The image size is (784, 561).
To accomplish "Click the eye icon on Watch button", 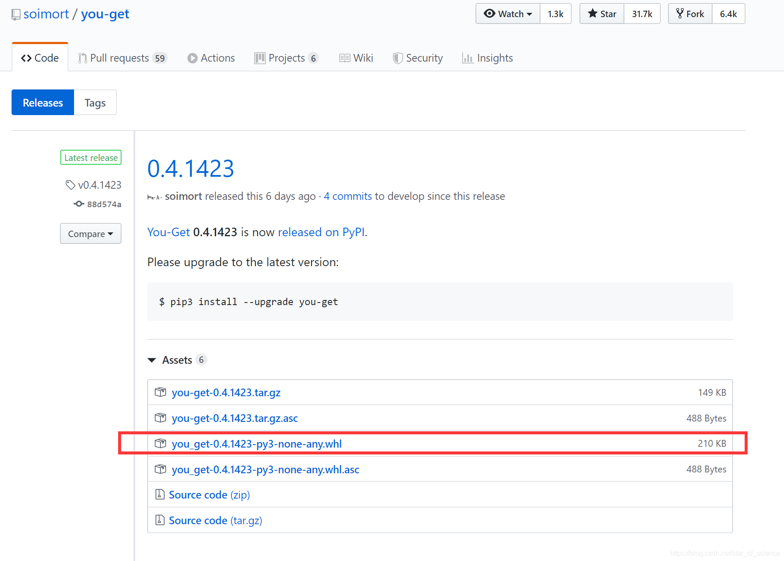I will (x=489, y=13).
